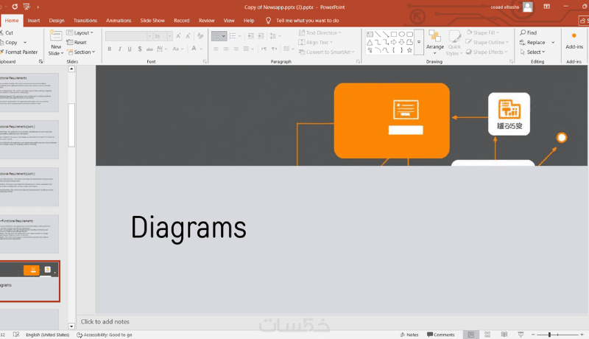Switch to the Transitions tab
This screenshot has height=339, width=589.
[x=85, y=21]
